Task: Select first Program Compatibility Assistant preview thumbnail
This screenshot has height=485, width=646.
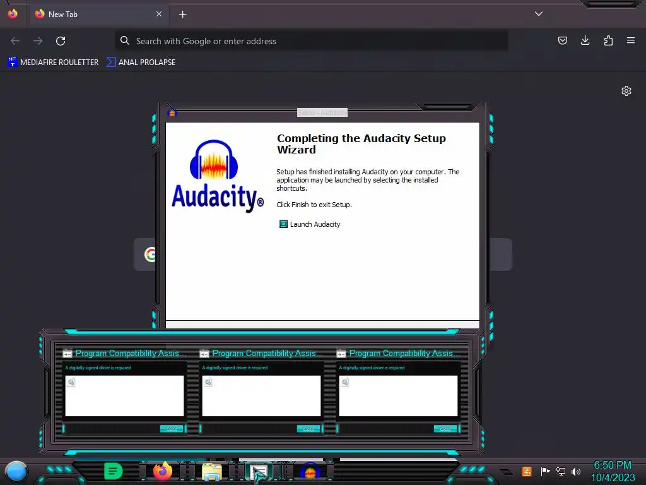Action: click(x=124, y=390)
